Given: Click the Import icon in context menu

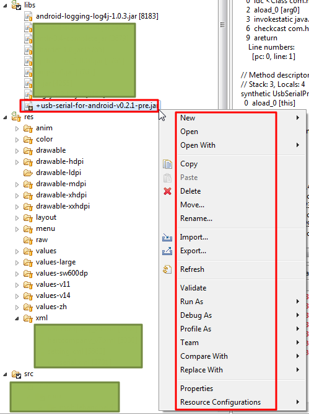Looking at the screenshot, I should (167, 237).
